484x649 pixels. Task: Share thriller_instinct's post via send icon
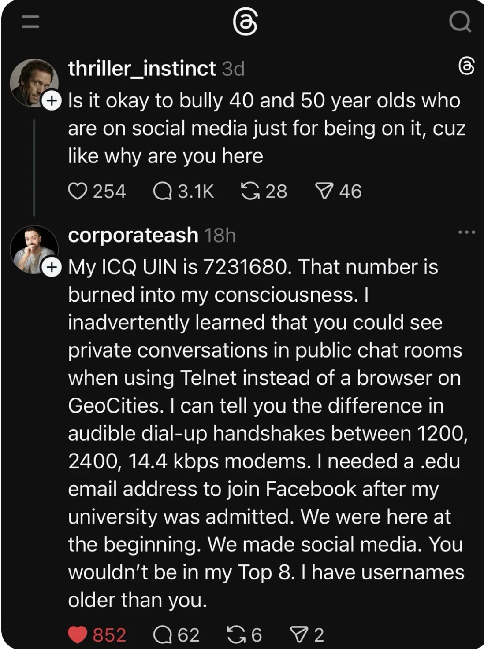324,192
